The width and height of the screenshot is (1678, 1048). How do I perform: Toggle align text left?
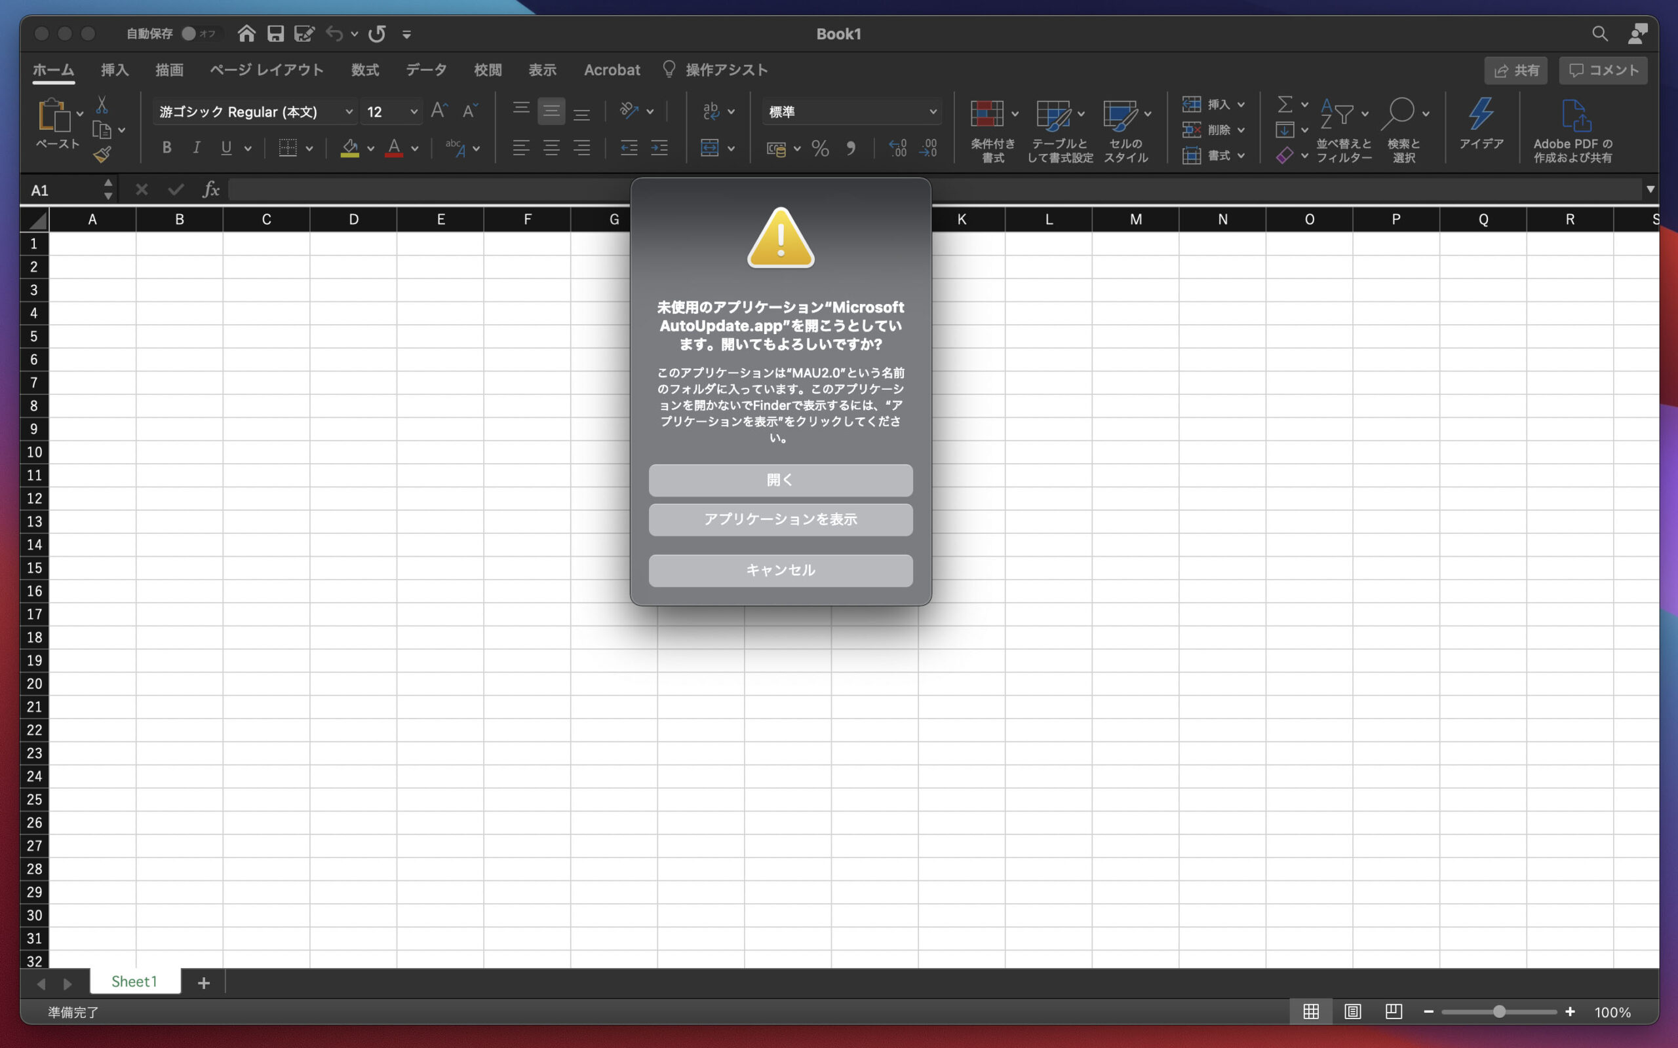[x=520, y=147]
